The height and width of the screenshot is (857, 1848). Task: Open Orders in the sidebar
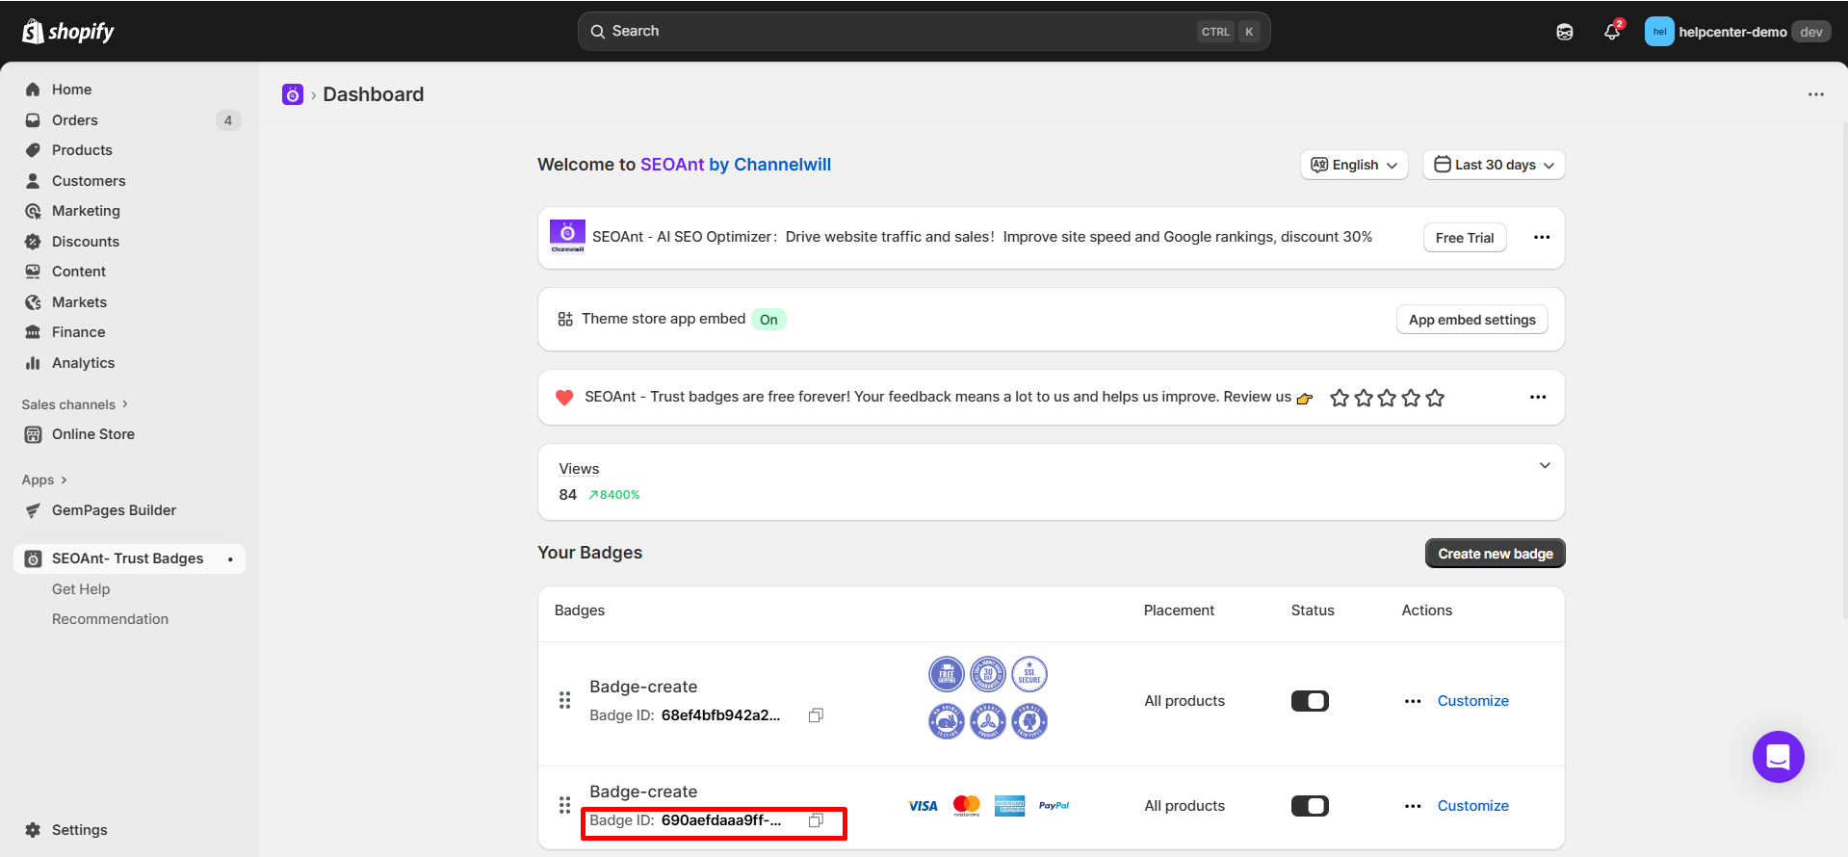pyautogui.click(x=75, y=120)
